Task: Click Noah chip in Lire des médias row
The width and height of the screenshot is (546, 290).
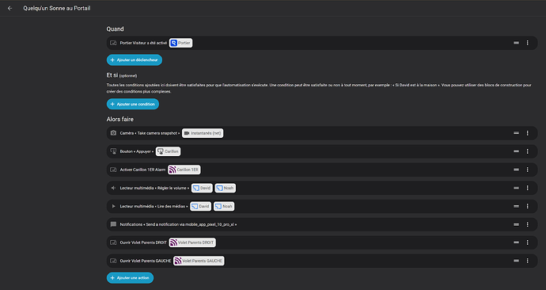Action: click(224, 206)
